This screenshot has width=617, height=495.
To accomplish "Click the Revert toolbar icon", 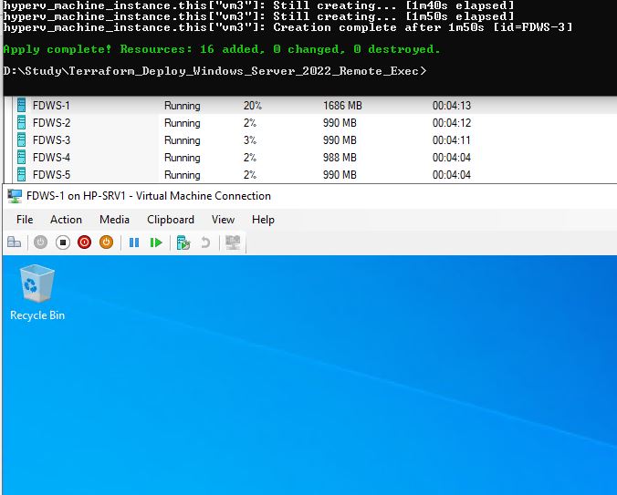I will tap(205, 242).
